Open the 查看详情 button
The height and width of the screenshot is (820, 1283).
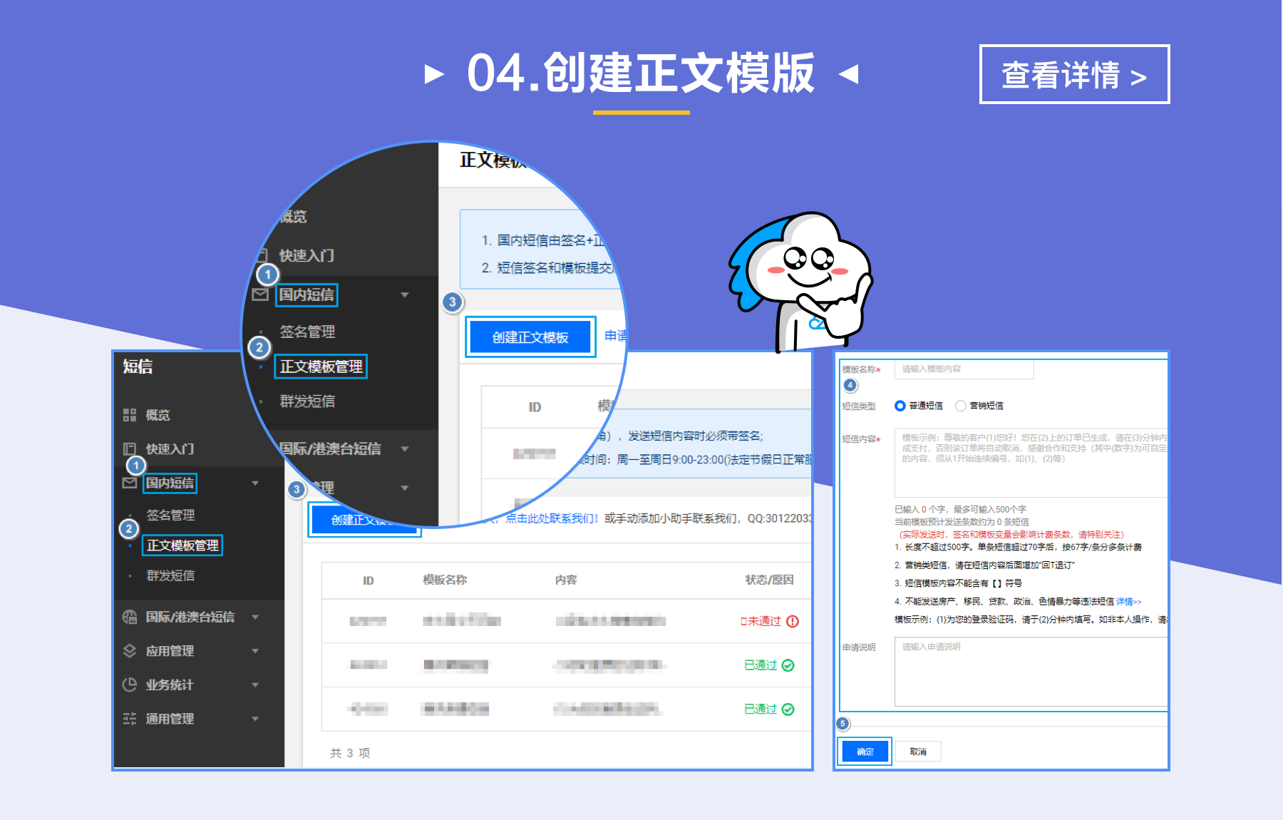pos(1074,74)
